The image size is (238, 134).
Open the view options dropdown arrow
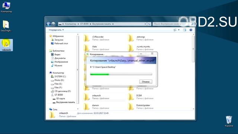[178, 30]
